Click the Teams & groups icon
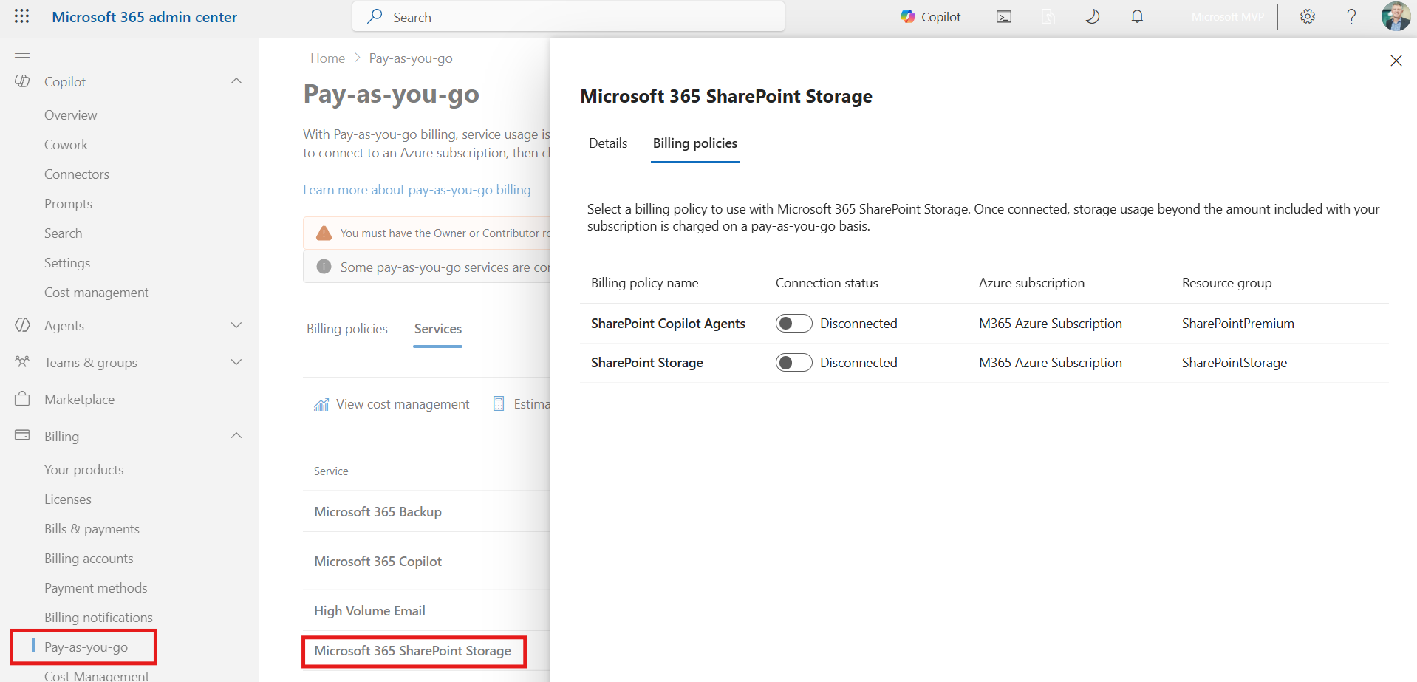Screen dimensions: 1417x682 tap(22, 361)
